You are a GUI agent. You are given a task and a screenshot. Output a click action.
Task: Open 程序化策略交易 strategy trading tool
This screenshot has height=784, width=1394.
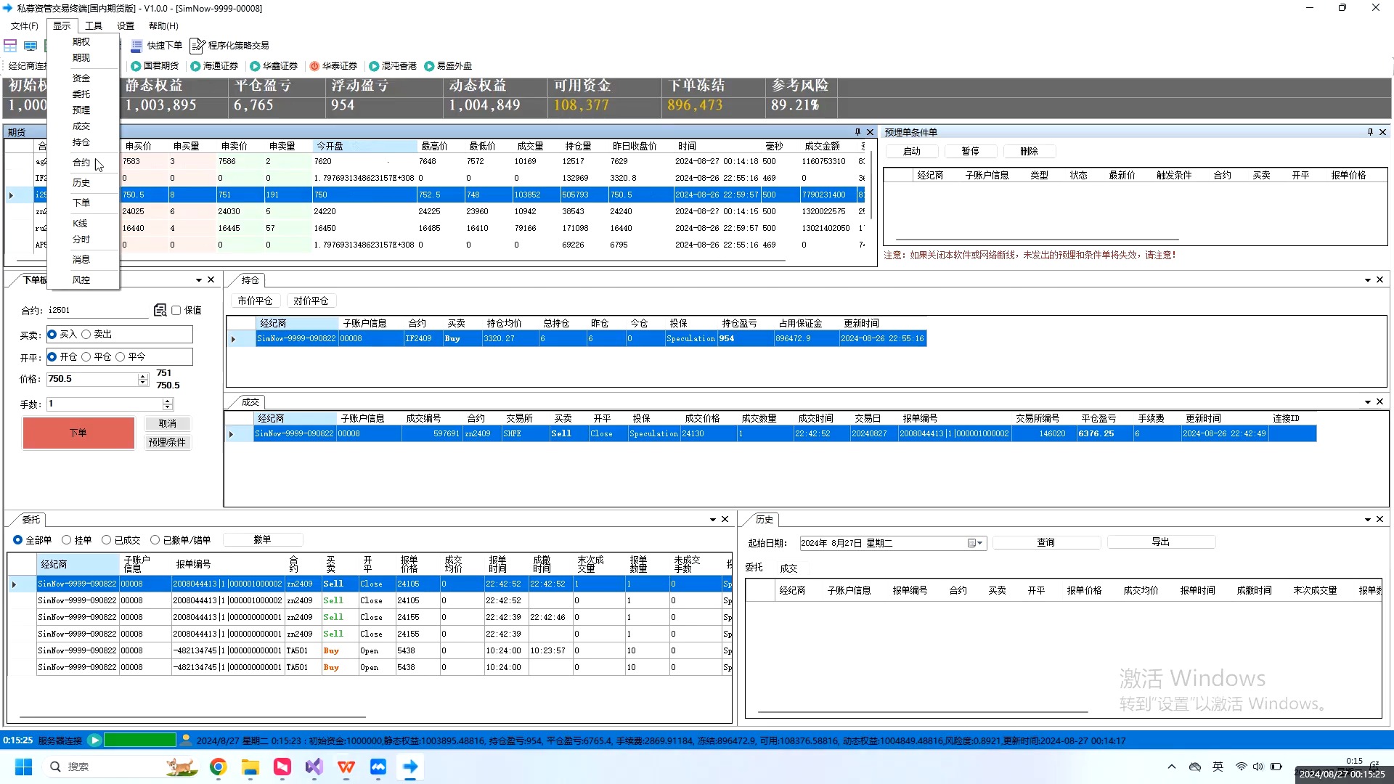click(x=229, y=46)
